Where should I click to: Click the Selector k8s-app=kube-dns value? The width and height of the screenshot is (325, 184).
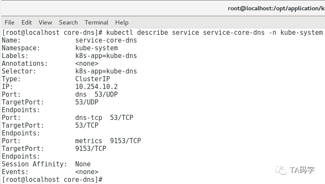pos(106,71)
